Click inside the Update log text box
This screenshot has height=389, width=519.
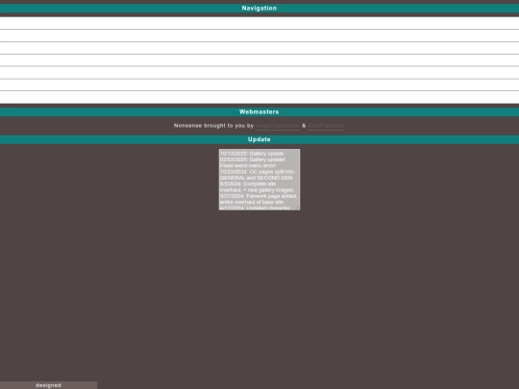[259, 180]
